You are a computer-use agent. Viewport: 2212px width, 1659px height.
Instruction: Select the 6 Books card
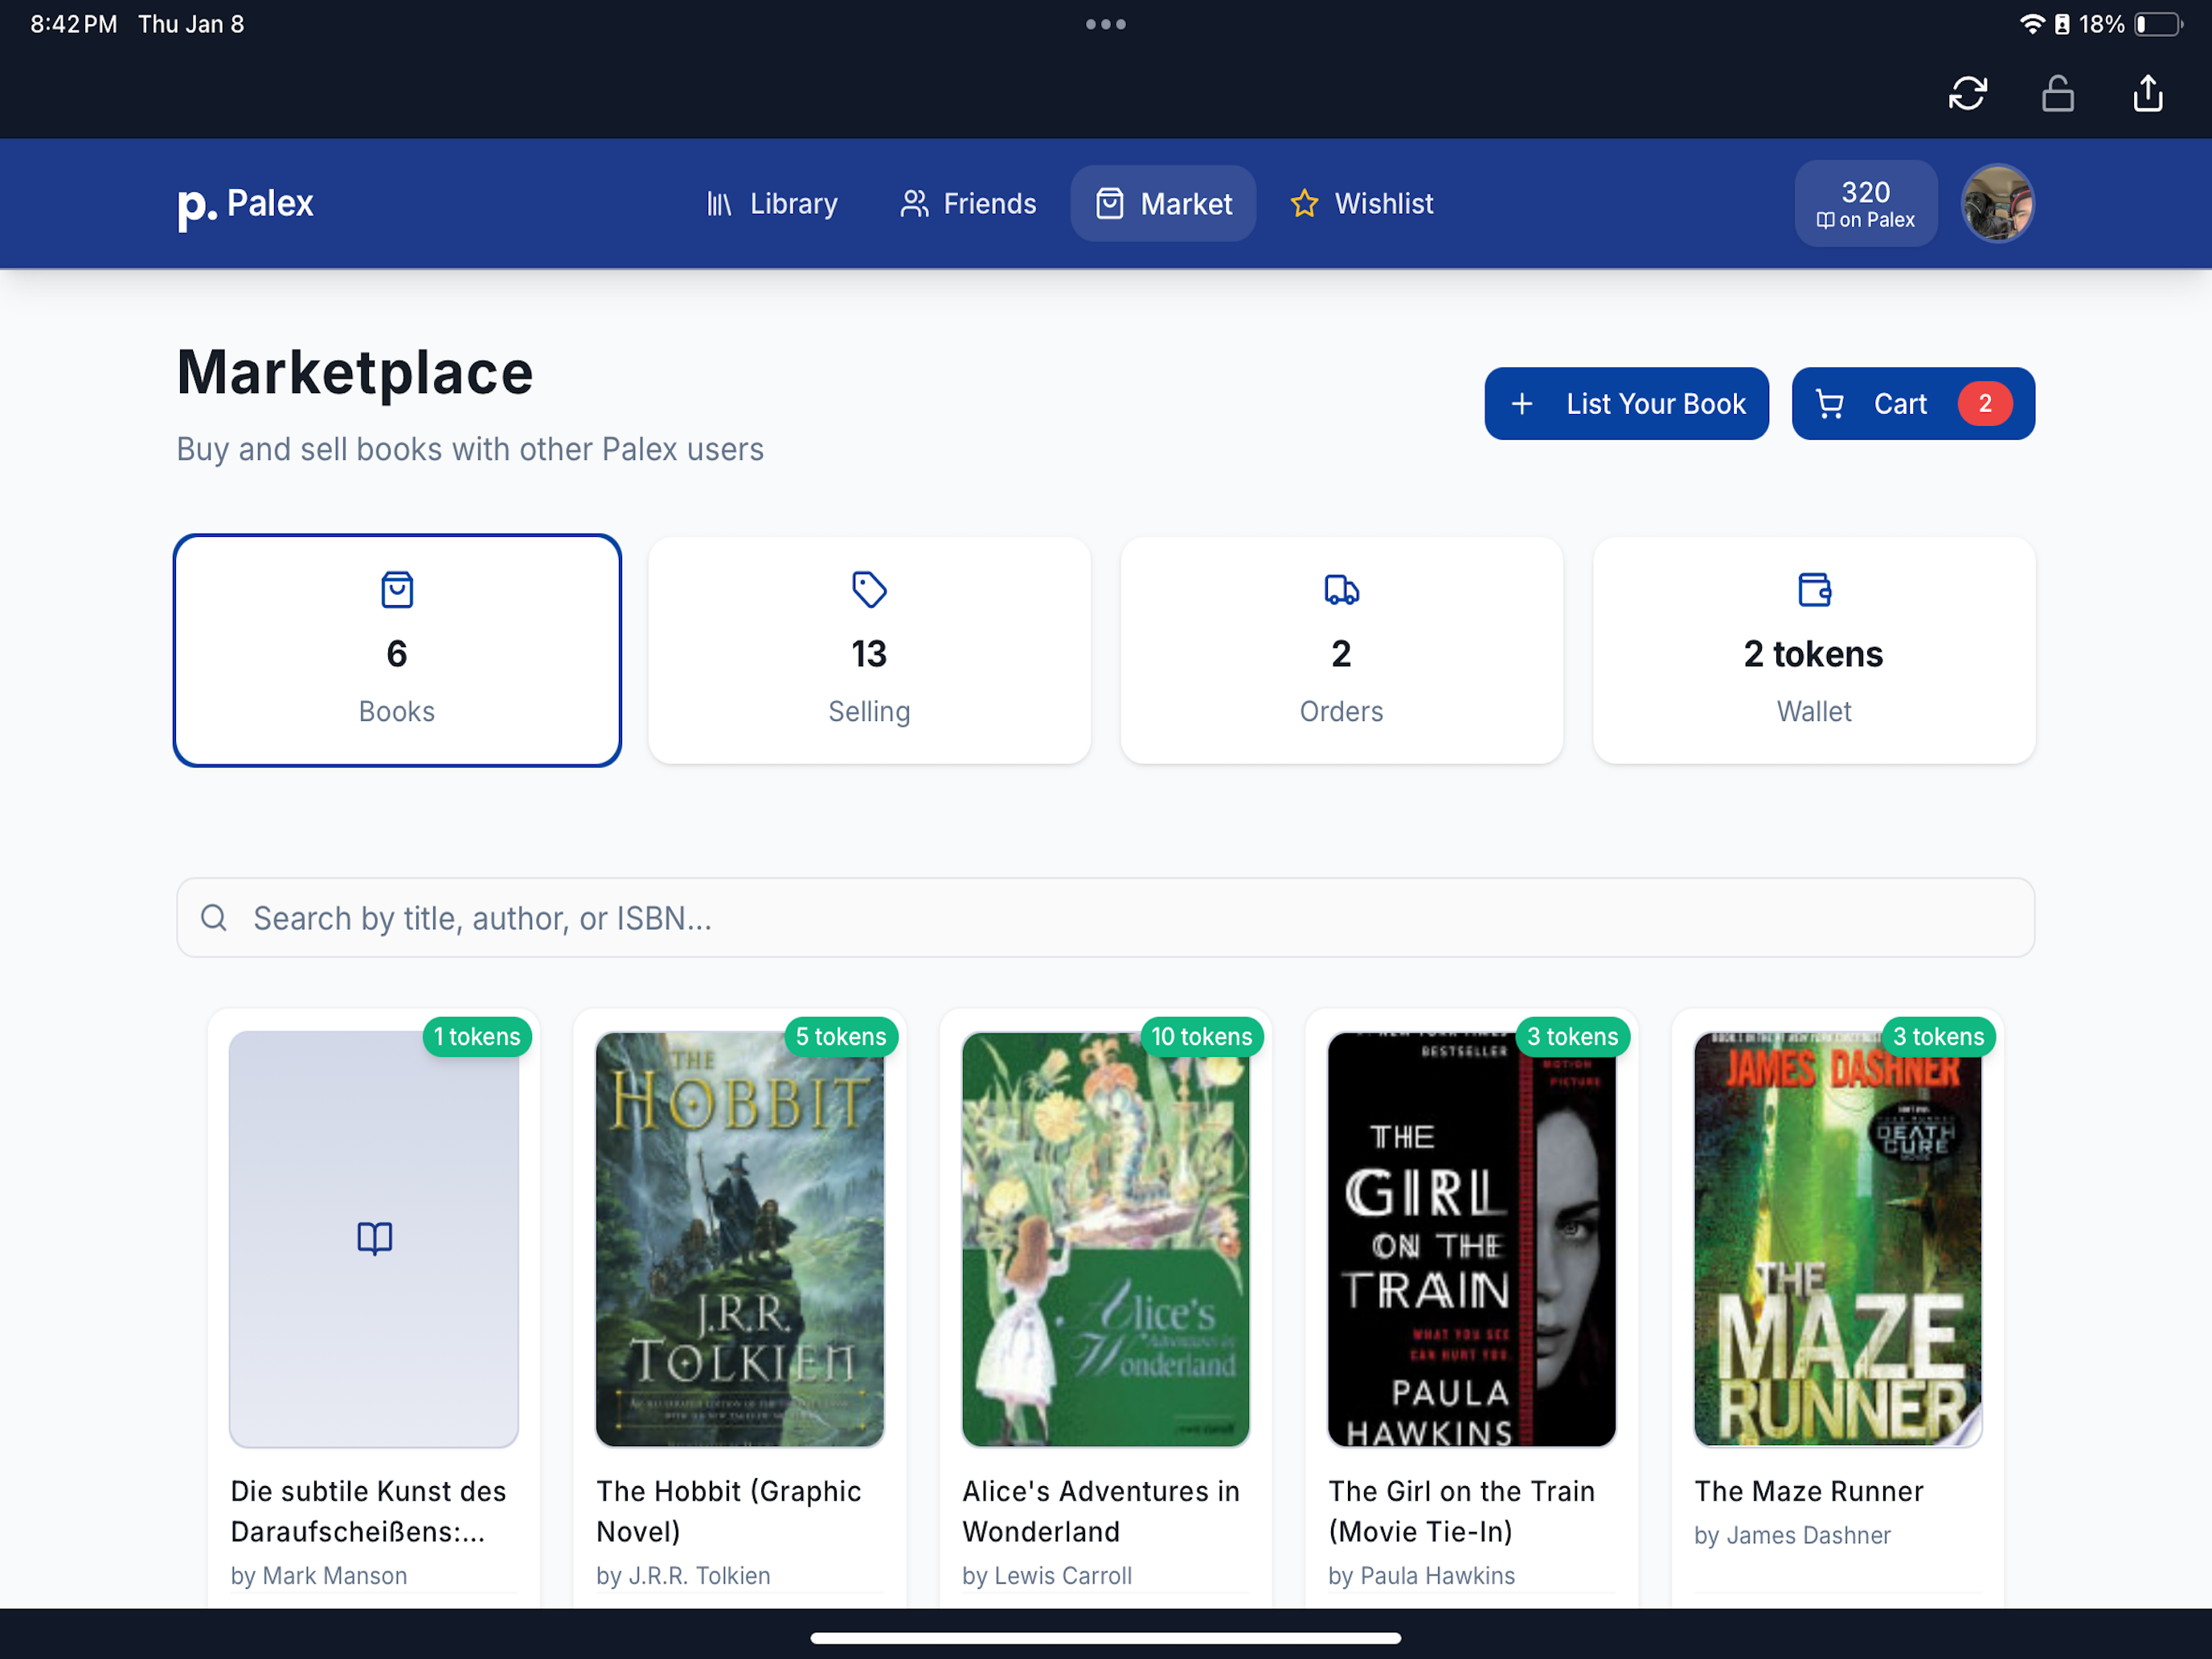click(x=397, y=650)
